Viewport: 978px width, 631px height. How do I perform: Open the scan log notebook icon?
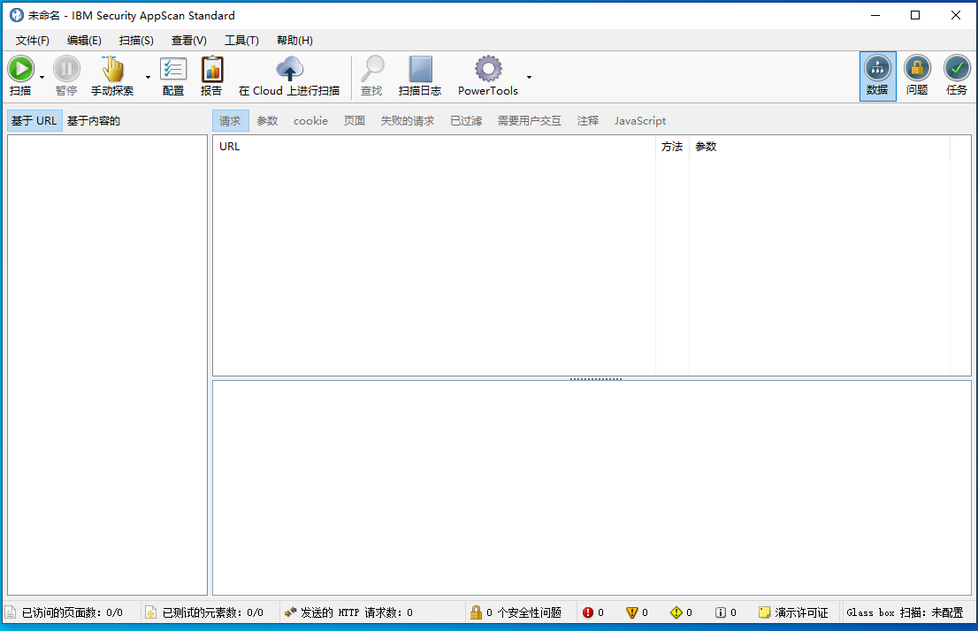tap(420, 69)
